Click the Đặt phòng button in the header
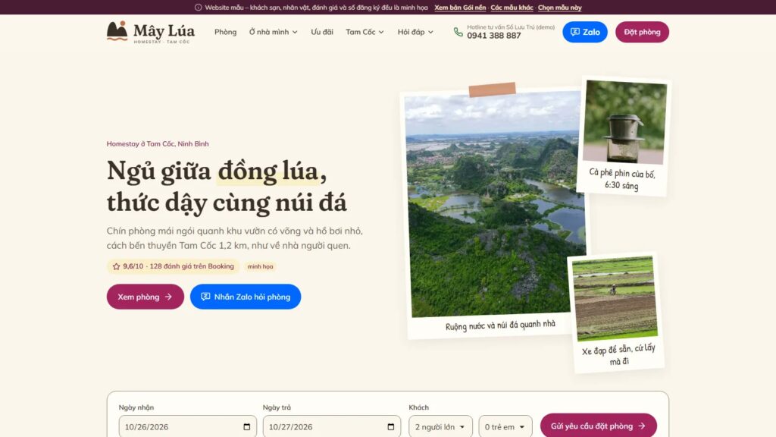 (642, 32)
